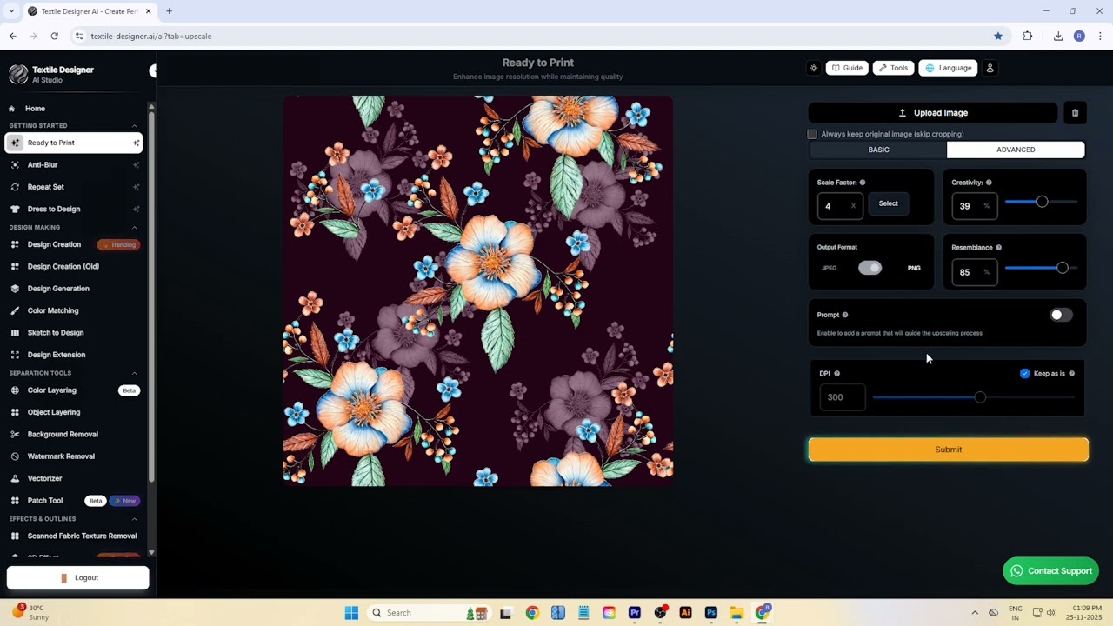Click the floral pattern preview image
Image resolution: width=1113 pixels, height=626 pixels.
(478, 290)
